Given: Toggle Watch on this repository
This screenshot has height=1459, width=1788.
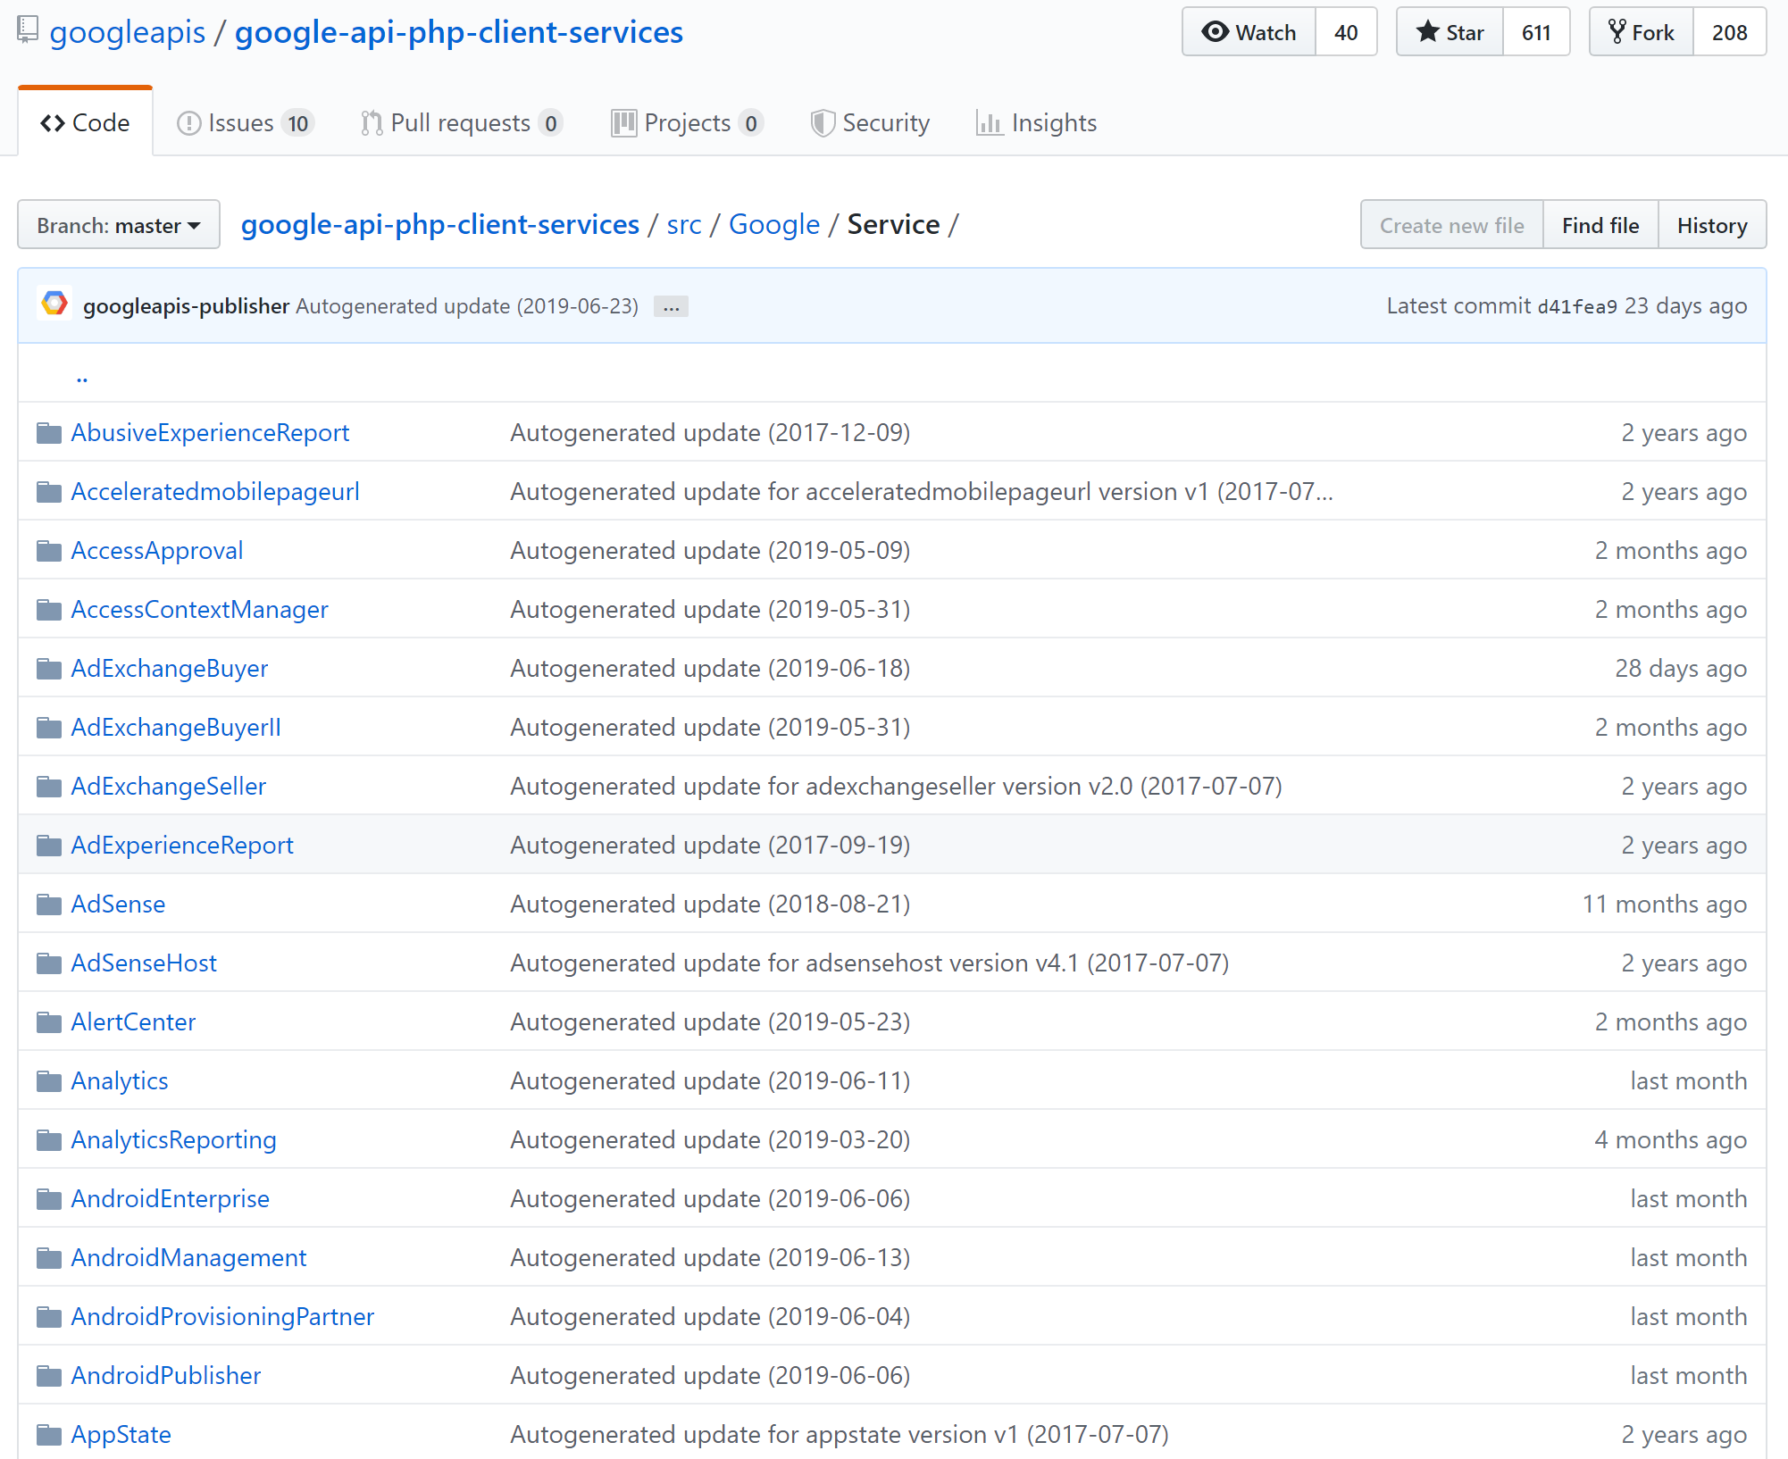Looking at the screenshot, I should tap(1249, 32).
